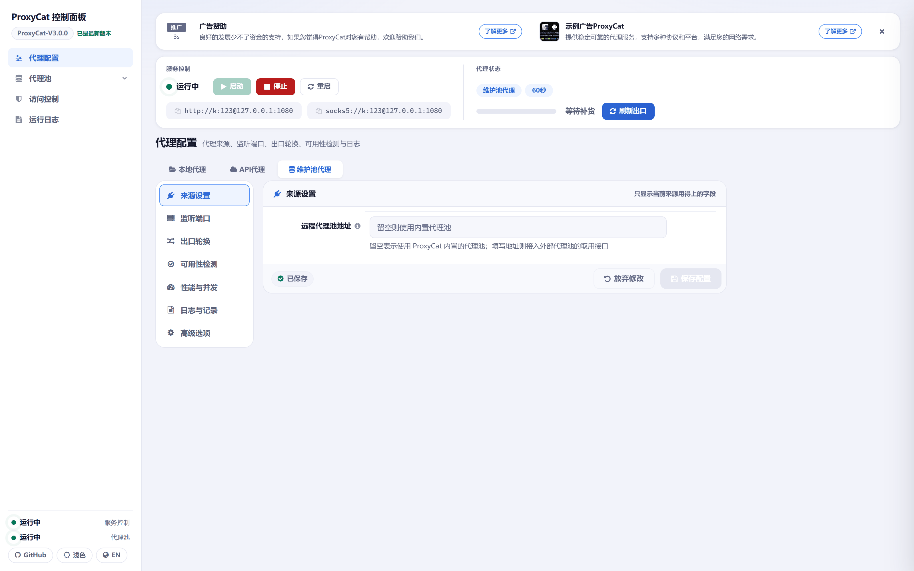Click the 代理配置 sliders icon
The width and height of the screenshot is (914, 571).
click(19, 58)
